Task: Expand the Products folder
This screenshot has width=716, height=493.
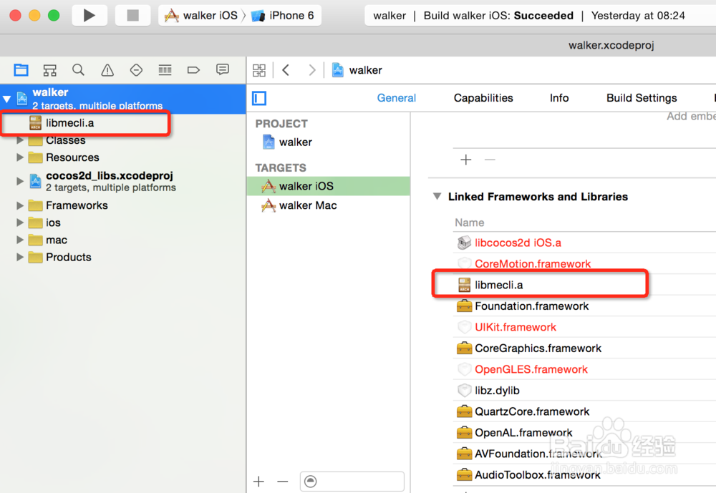Action: click(x=20, y=258)
